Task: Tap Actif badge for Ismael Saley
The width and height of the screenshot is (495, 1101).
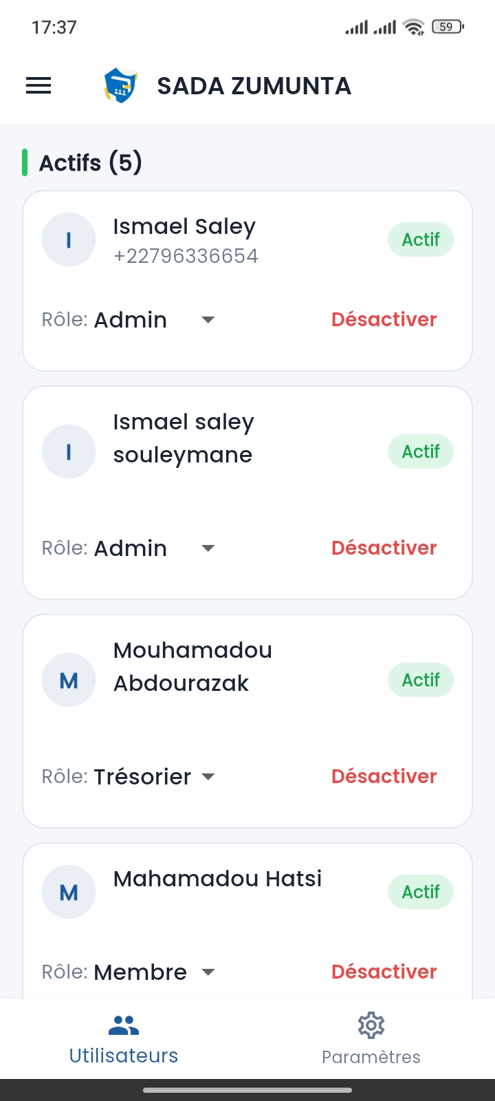Action: point(421,240)
